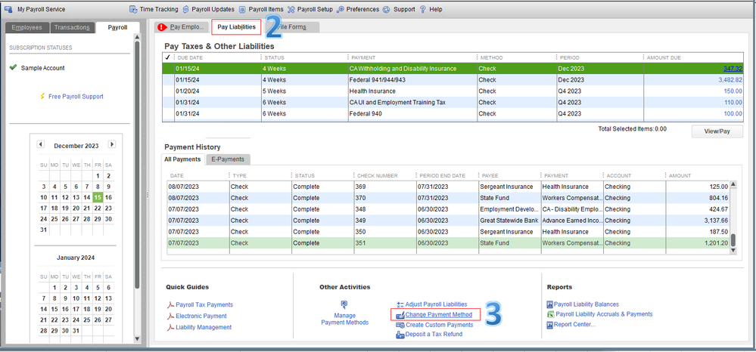Advance the calendar to the next month
The width and height of the screenshot is (756, 352).
(x=112, y=145)
